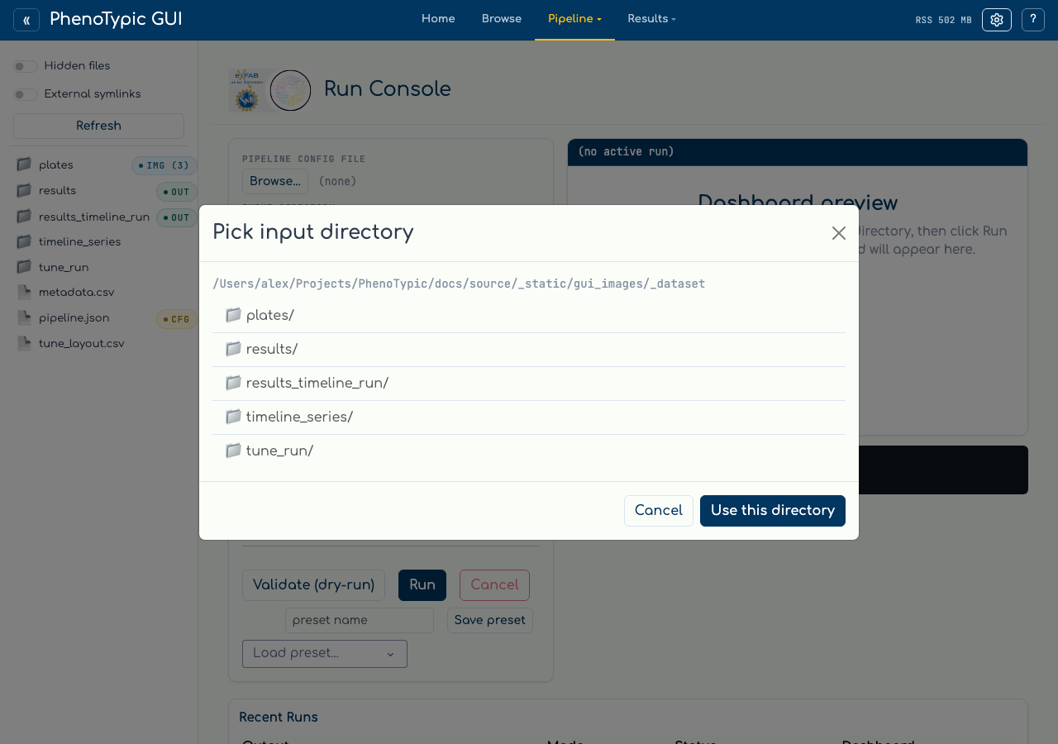Select tune_run/ row in dialog
The width and height of the screenshot is (1058, 744).
pyautogui.click(x=529, y=451)
